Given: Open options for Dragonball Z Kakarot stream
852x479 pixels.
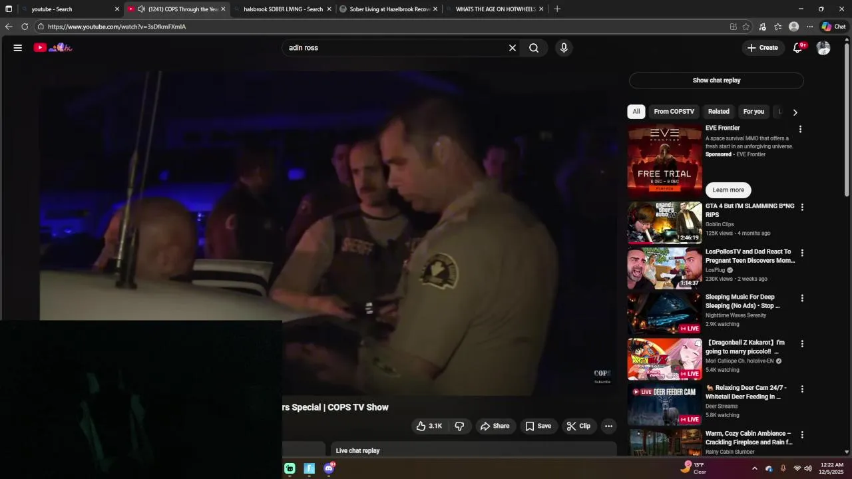Looking at the screenshot, I should (802, 344).
